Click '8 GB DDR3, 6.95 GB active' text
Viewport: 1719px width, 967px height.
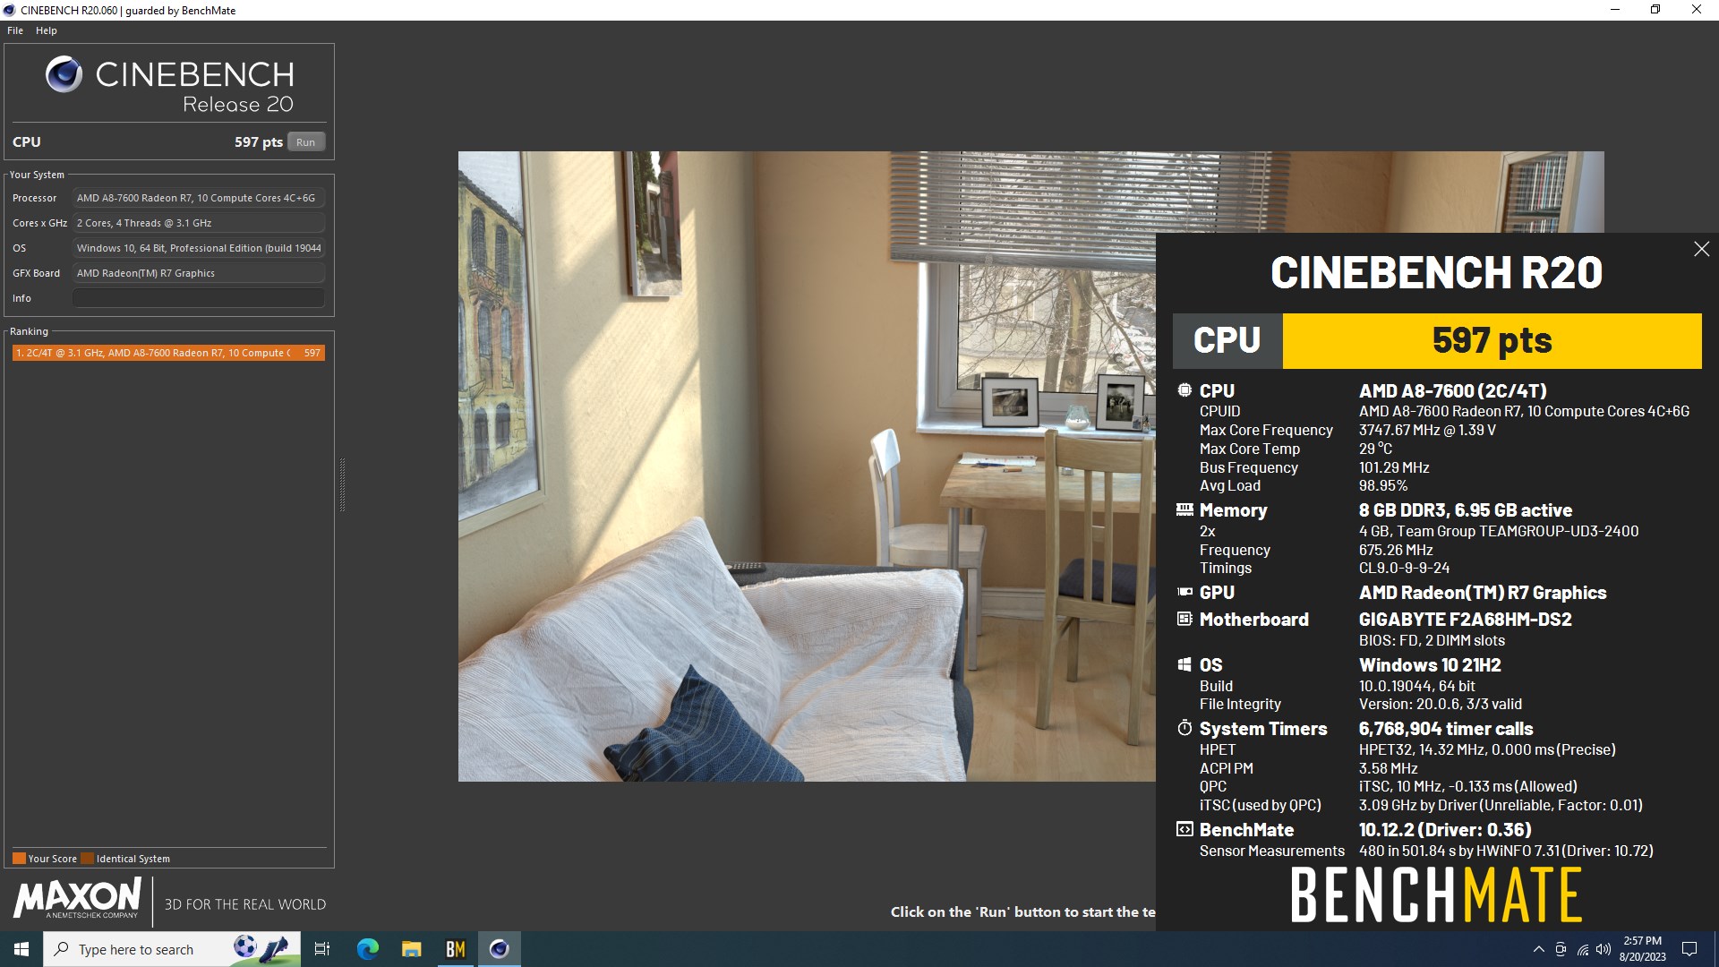(x=1465, y=509)
